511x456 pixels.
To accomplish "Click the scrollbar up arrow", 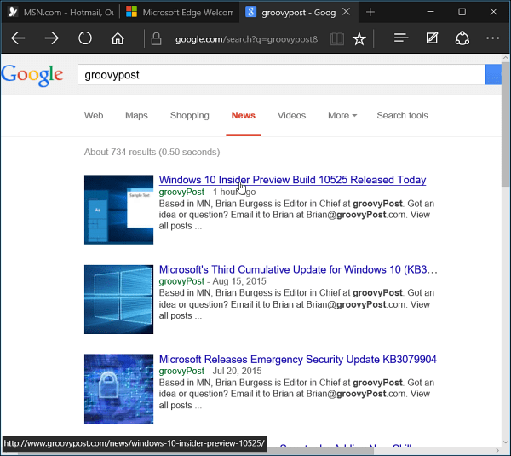I will coord(505,58).
